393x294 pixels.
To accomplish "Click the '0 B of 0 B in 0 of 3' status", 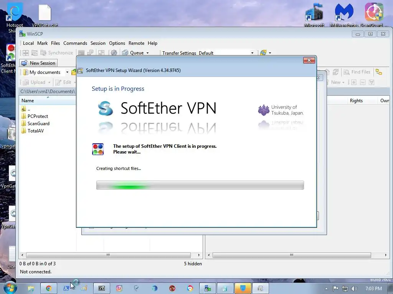I will 38,263.
